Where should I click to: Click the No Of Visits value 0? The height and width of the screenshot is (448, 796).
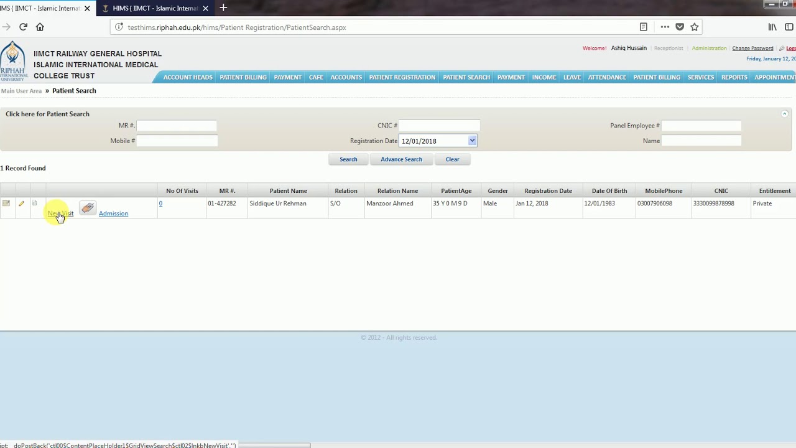[x=160, y=203]
